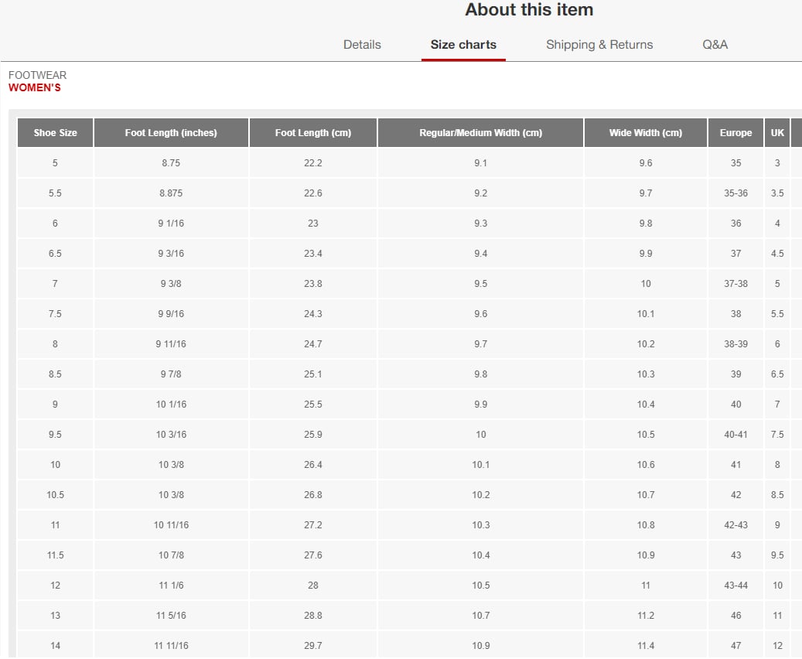The height and width of the screenshot is (659, 802).
Task: Click foot length 23.4 cm cell
Action: coord(313,253)
